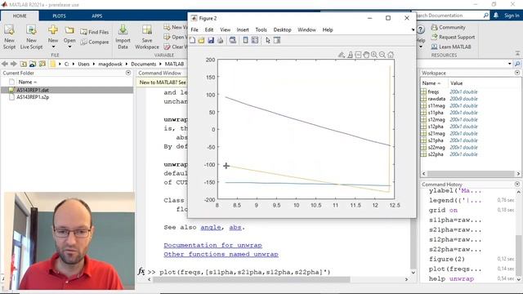Image resolution: width=523 pixels, height=294 pixels.
Task: Click Print Figure icon in Figure 2 toolbar
Action: pos(220,40)
